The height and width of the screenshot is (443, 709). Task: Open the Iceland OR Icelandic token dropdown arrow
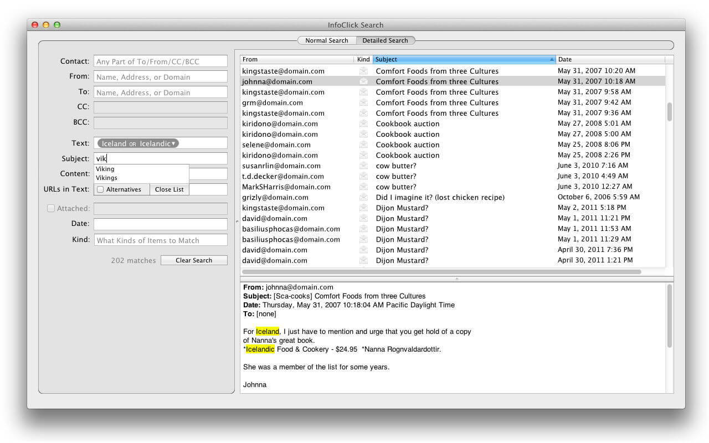pos(173,143)
